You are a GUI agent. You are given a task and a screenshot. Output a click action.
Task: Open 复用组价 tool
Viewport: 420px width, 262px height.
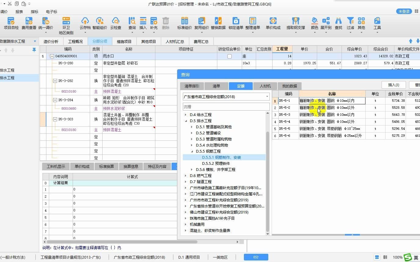tap(201, 23)
